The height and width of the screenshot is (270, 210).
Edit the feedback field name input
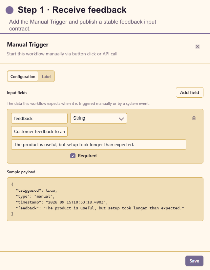coord(39,118)
